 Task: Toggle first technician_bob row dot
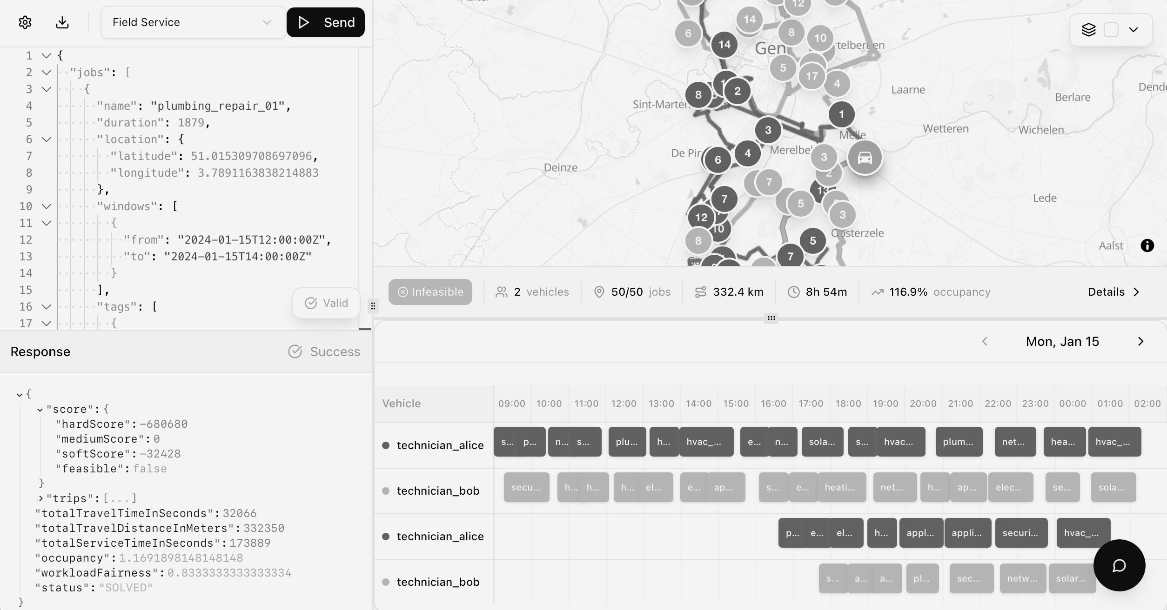tap(386, 491)
